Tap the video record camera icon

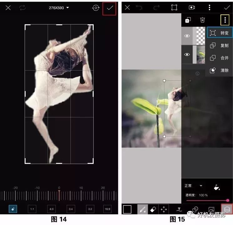192,7
